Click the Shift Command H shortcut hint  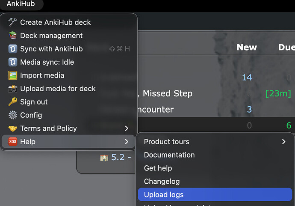click(119, 49)
